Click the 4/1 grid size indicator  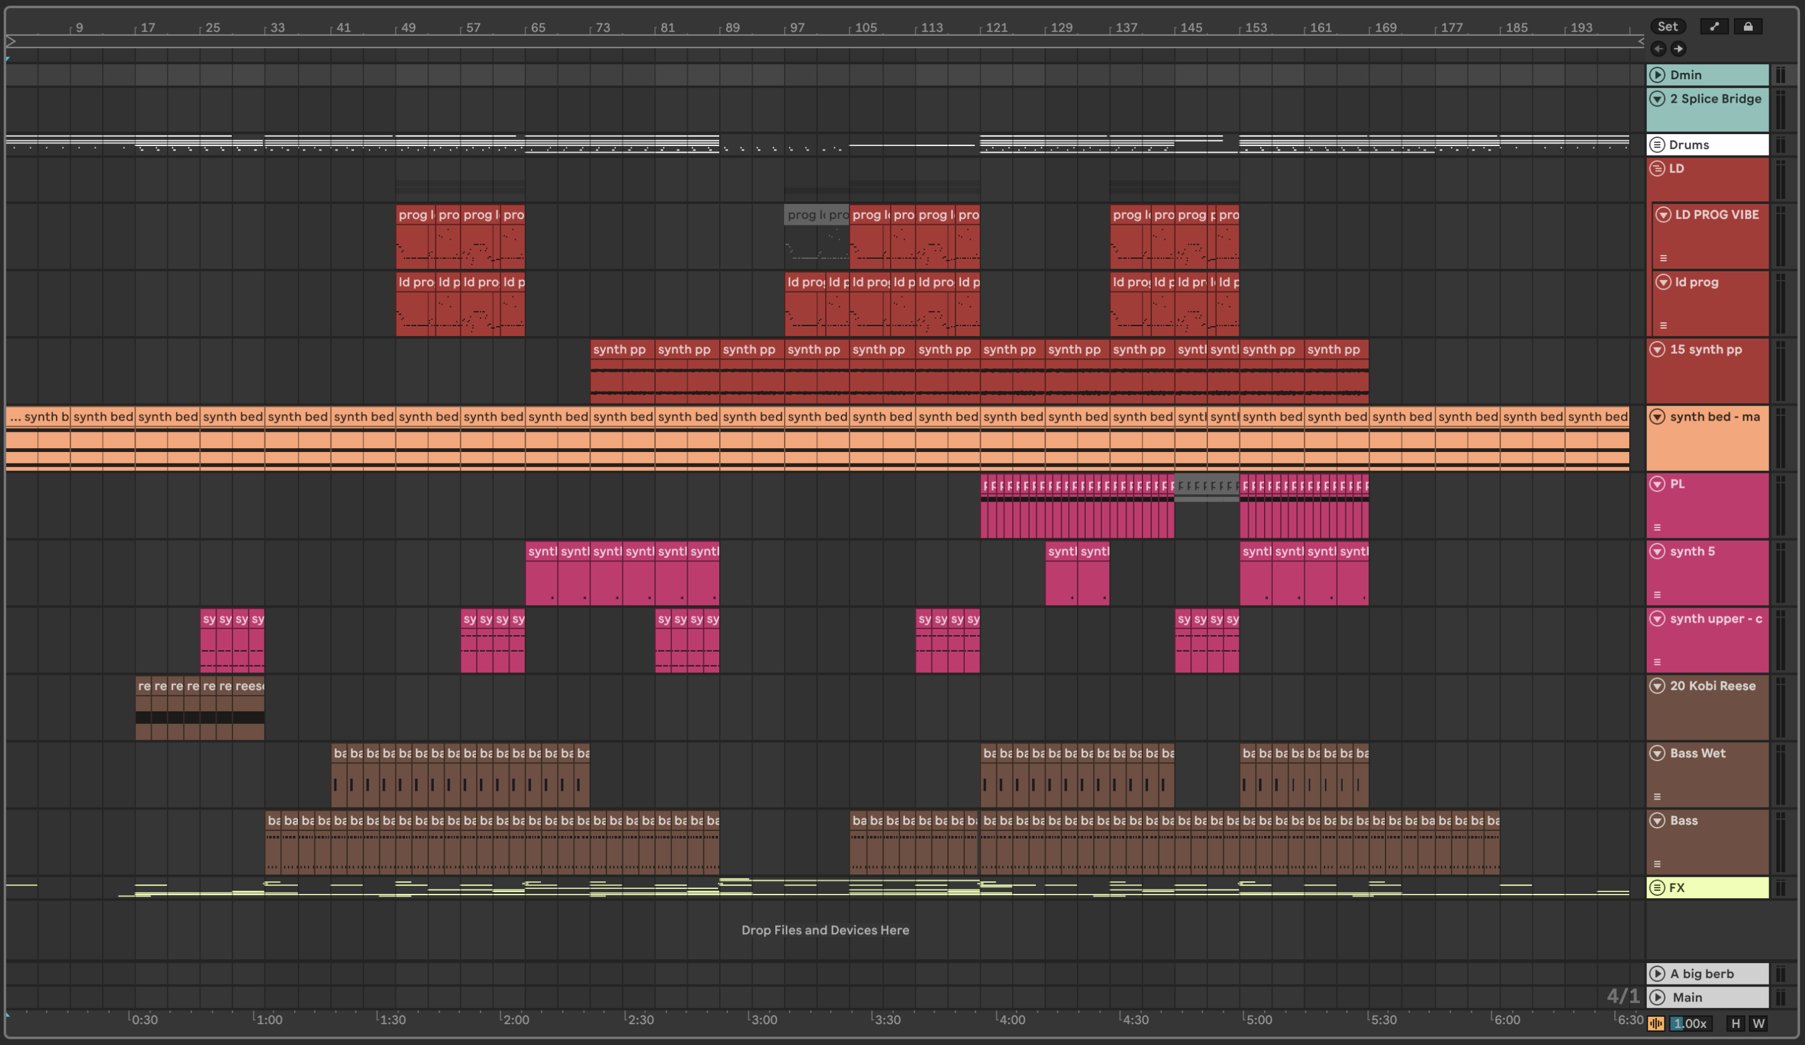pos(1622,996)
